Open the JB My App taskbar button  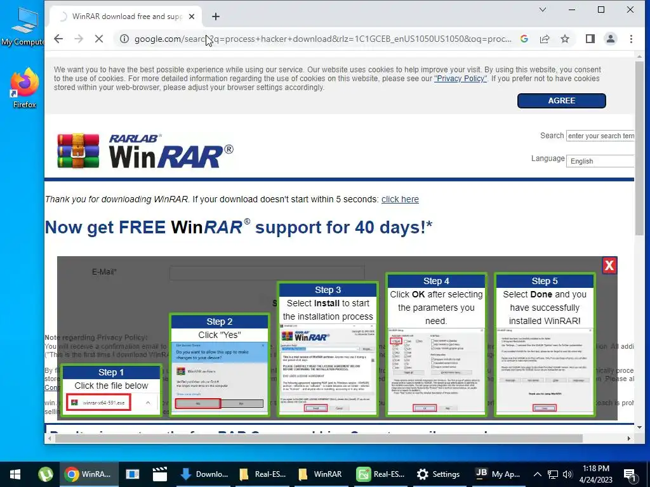point(498,474)
